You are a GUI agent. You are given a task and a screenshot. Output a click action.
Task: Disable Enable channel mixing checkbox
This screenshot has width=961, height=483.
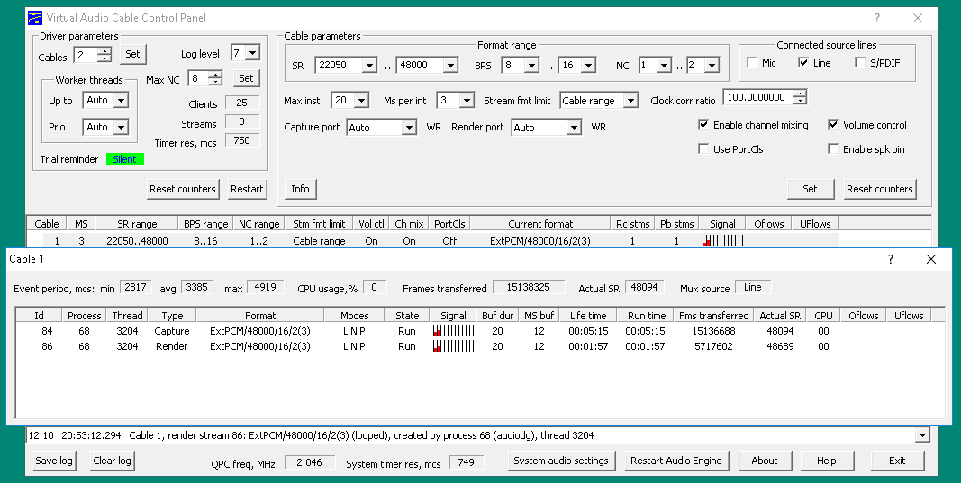click(x=703, y=125)
